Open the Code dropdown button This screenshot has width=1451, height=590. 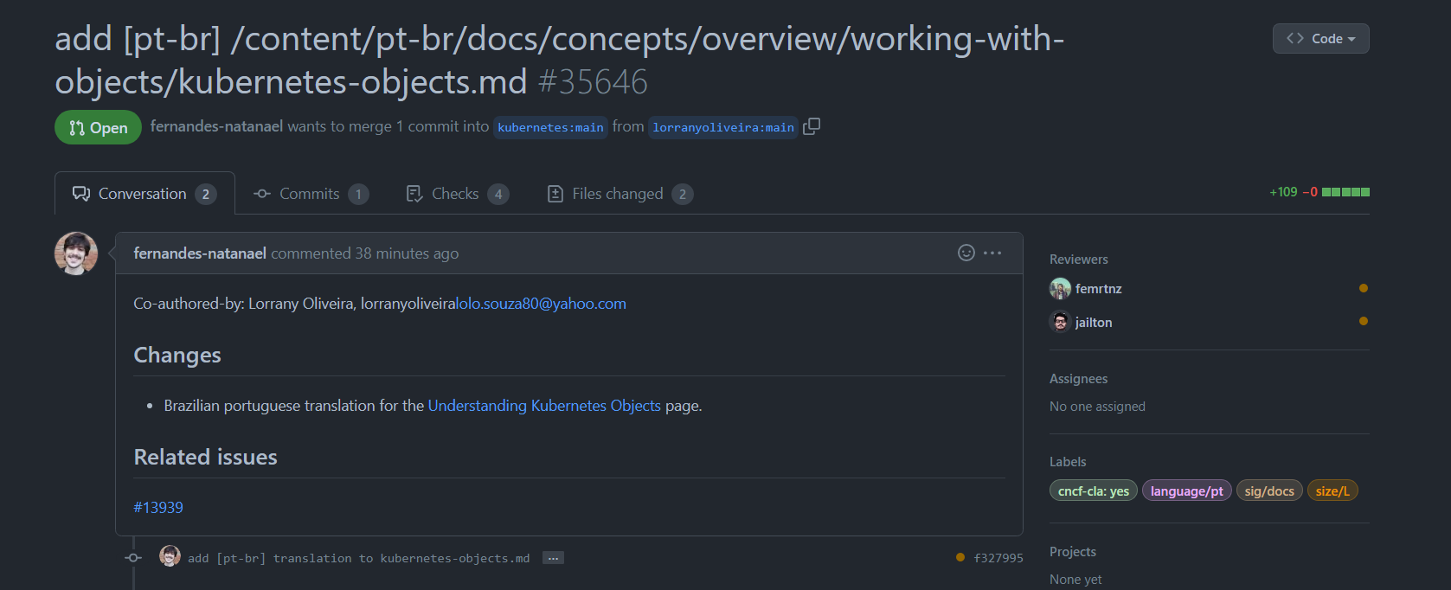click(x=1320, y=38)
